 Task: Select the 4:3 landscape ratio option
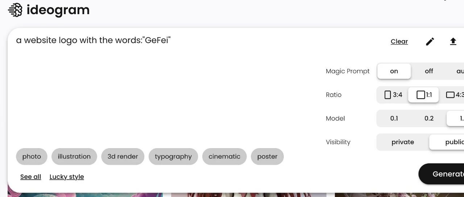click(x=455, y=95)
